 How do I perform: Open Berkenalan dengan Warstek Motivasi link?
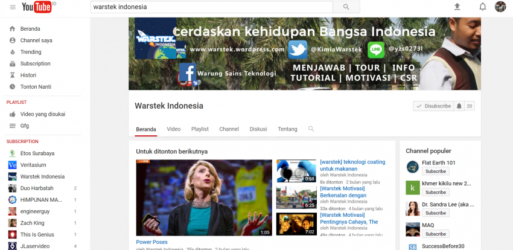pos(343,192)
